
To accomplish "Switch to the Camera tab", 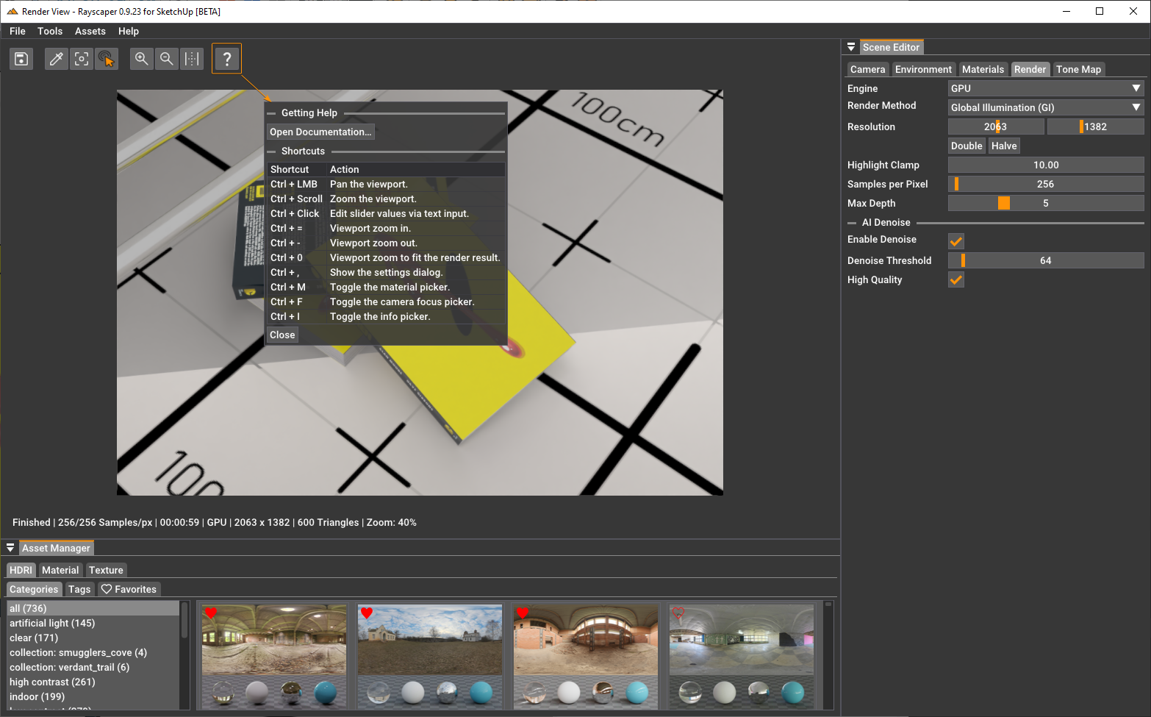I will [x=868, y=69].
